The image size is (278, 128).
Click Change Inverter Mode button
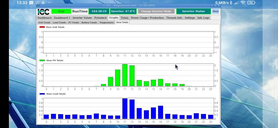(156, 11)
